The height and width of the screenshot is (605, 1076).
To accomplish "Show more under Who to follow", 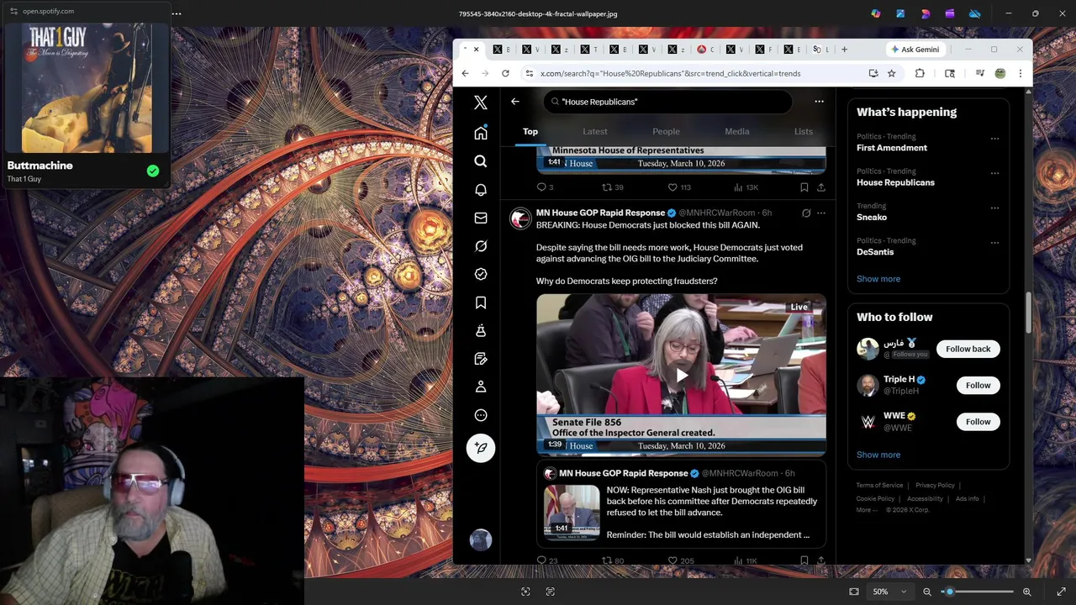I will [x=878, y=455].
